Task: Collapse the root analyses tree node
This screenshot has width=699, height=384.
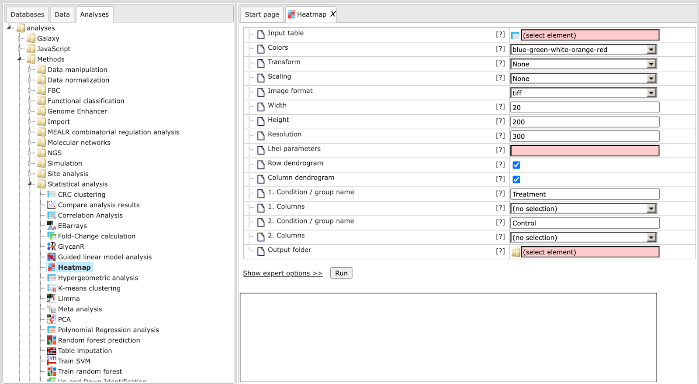Action: tap(10, 28)
